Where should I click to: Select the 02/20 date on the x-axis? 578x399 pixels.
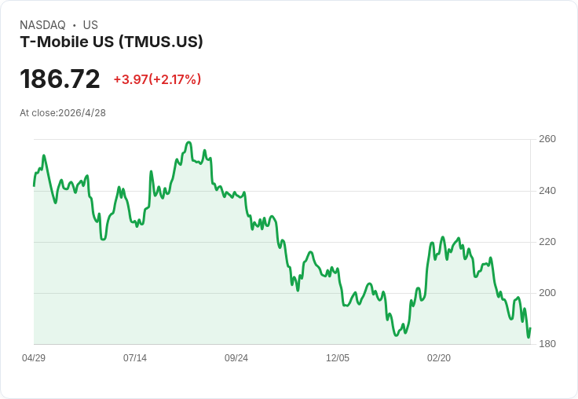[x=439, y=358]
